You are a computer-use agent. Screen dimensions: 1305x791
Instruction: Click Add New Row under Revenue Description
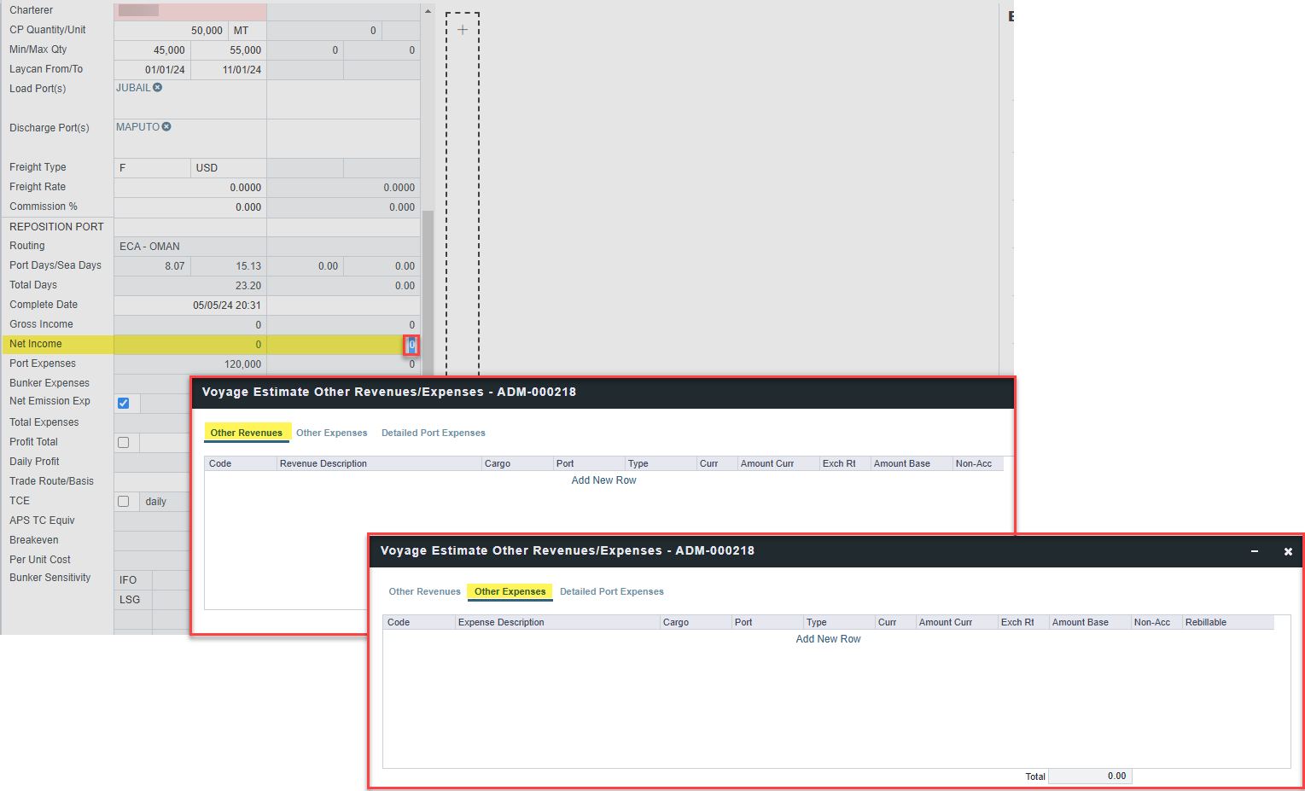(603, 480)
